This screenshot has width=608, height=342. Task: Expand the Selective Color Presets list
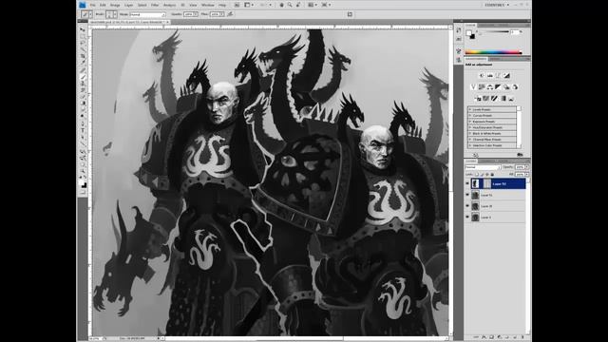pyautogui.click(x=470, y=145)
